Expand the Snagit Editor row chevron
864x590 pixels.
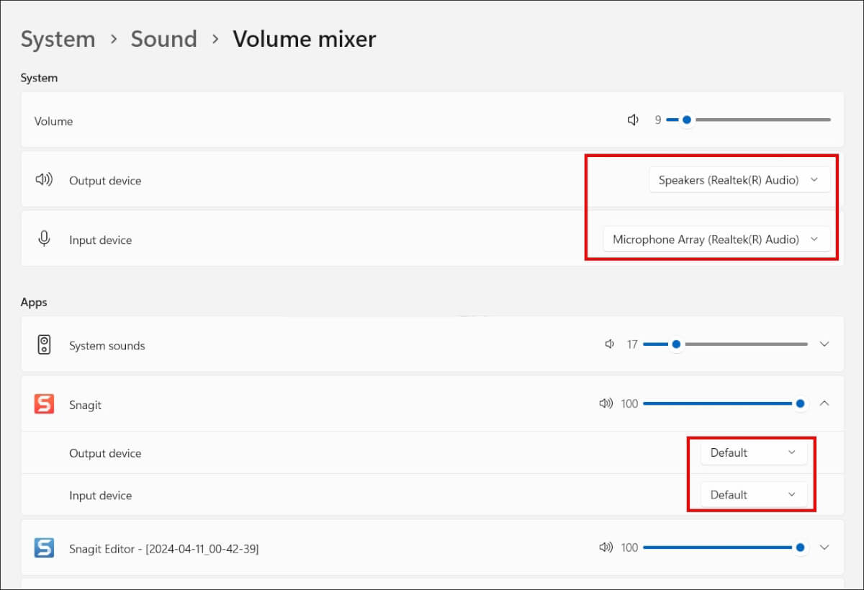825,547
